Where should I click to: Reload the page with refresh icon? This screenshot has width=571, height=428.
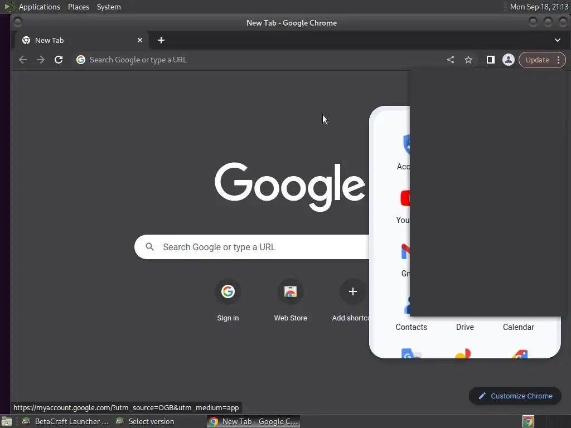pyautogui.click(x=58, y=60)
